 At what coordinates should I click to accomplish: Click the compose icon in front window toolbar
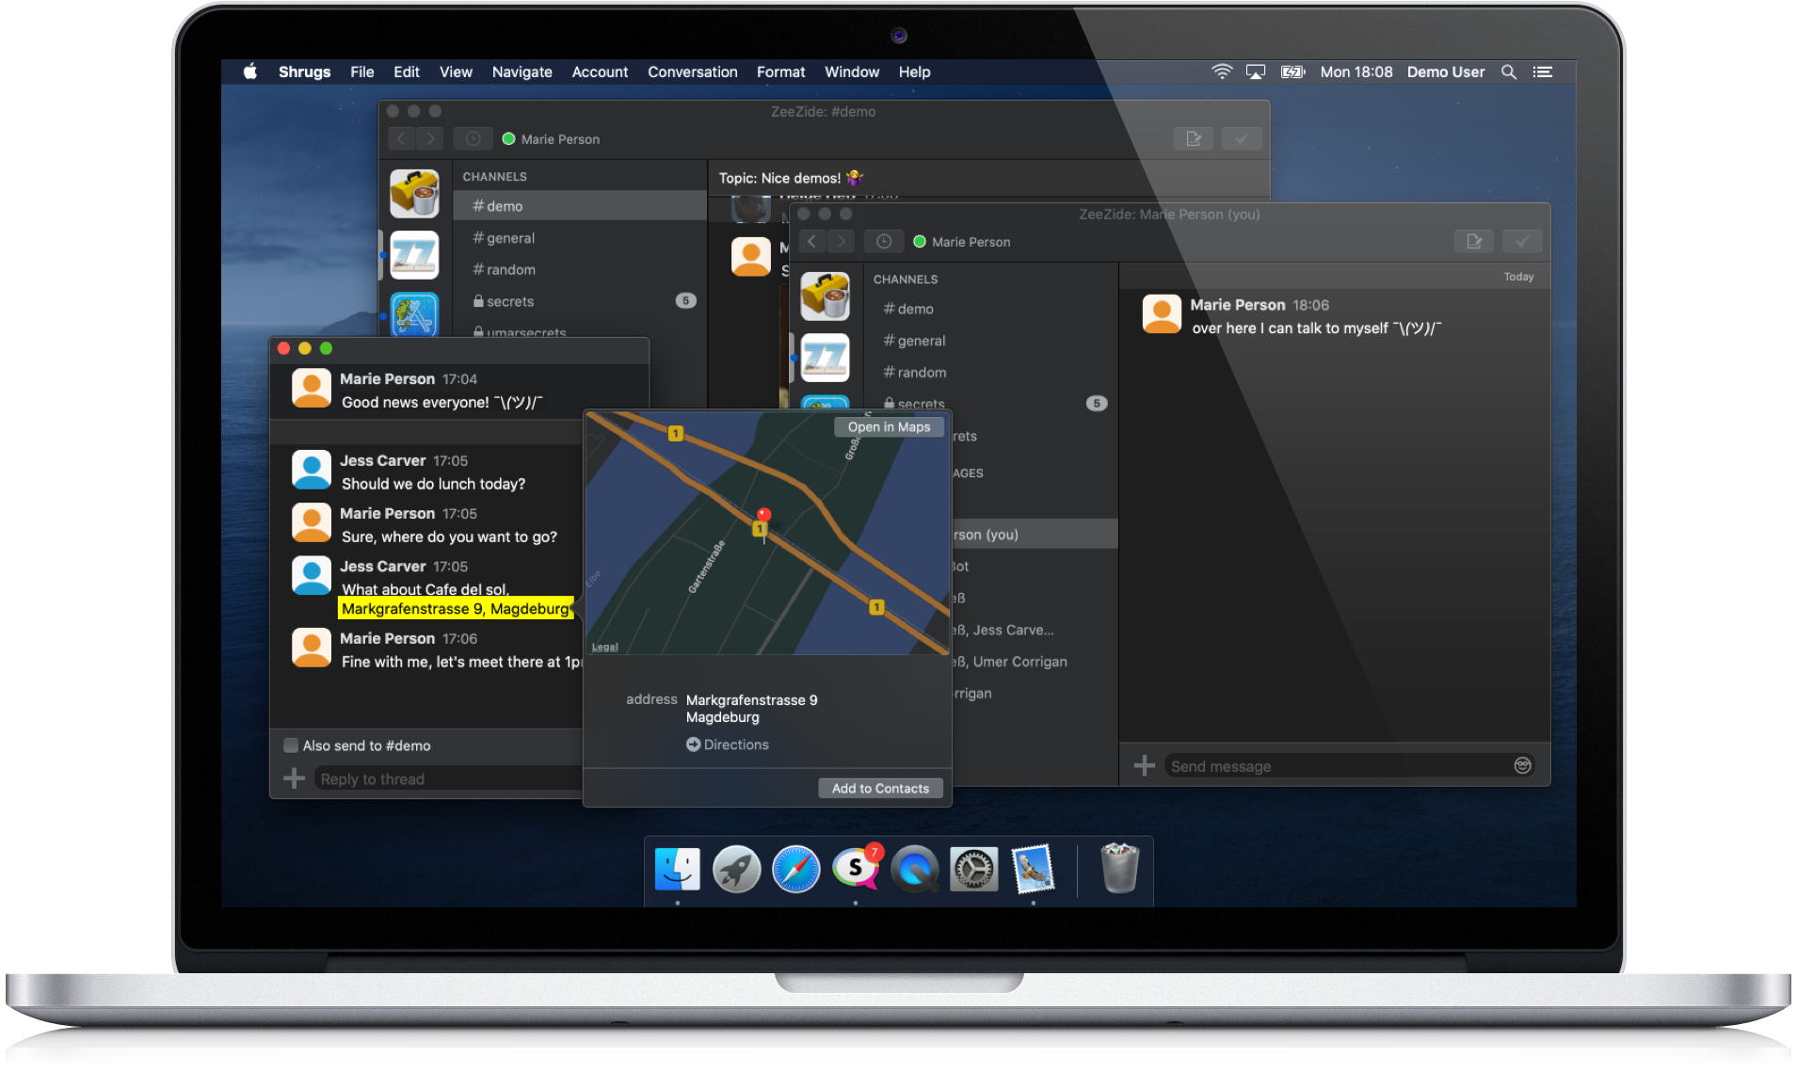tap(1474, 242)
